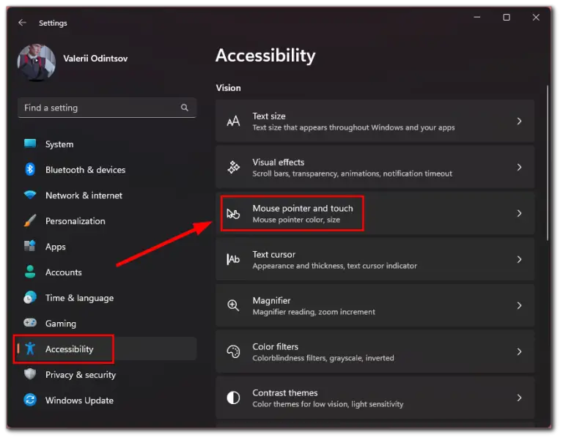Screen dimensions: 563x440
Task: Open Privacy & security
Action: (x=106, y=375)
